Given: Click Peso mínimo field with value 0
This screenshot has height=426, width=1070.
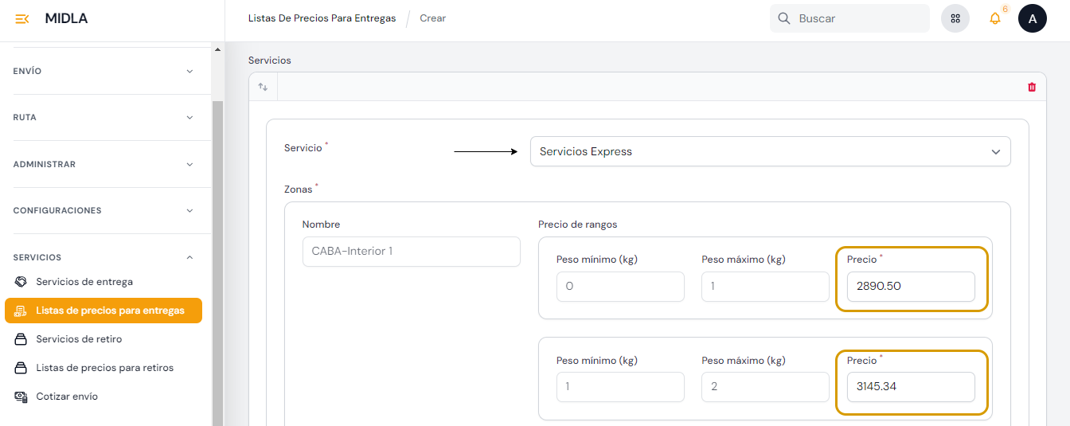Looking at the screenshot, I should [620, 287].
